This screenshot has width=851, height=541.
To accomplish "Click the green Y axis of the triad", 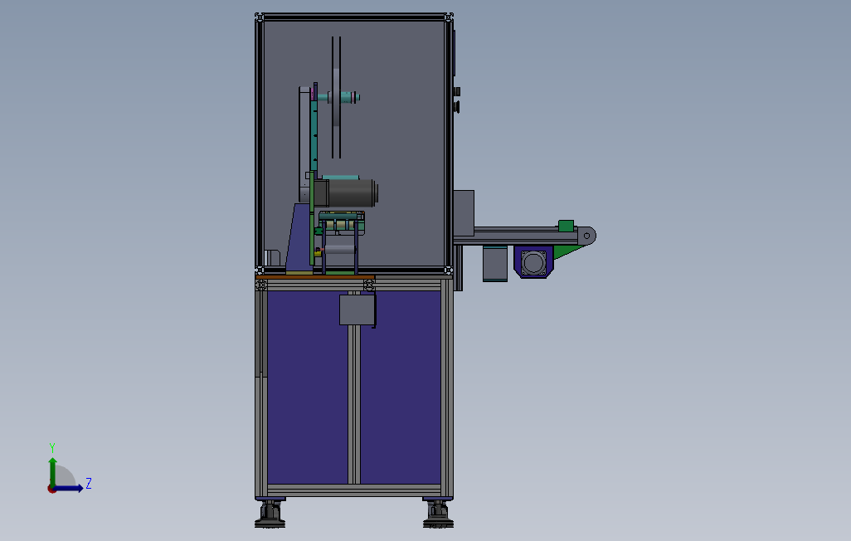I will pos(52,473).
